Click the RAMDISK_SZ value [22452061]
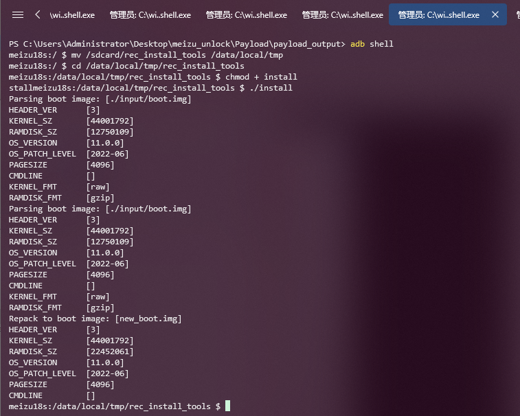Image resolution: width=520 pixels, height=416 pixels. click(110, 351)
